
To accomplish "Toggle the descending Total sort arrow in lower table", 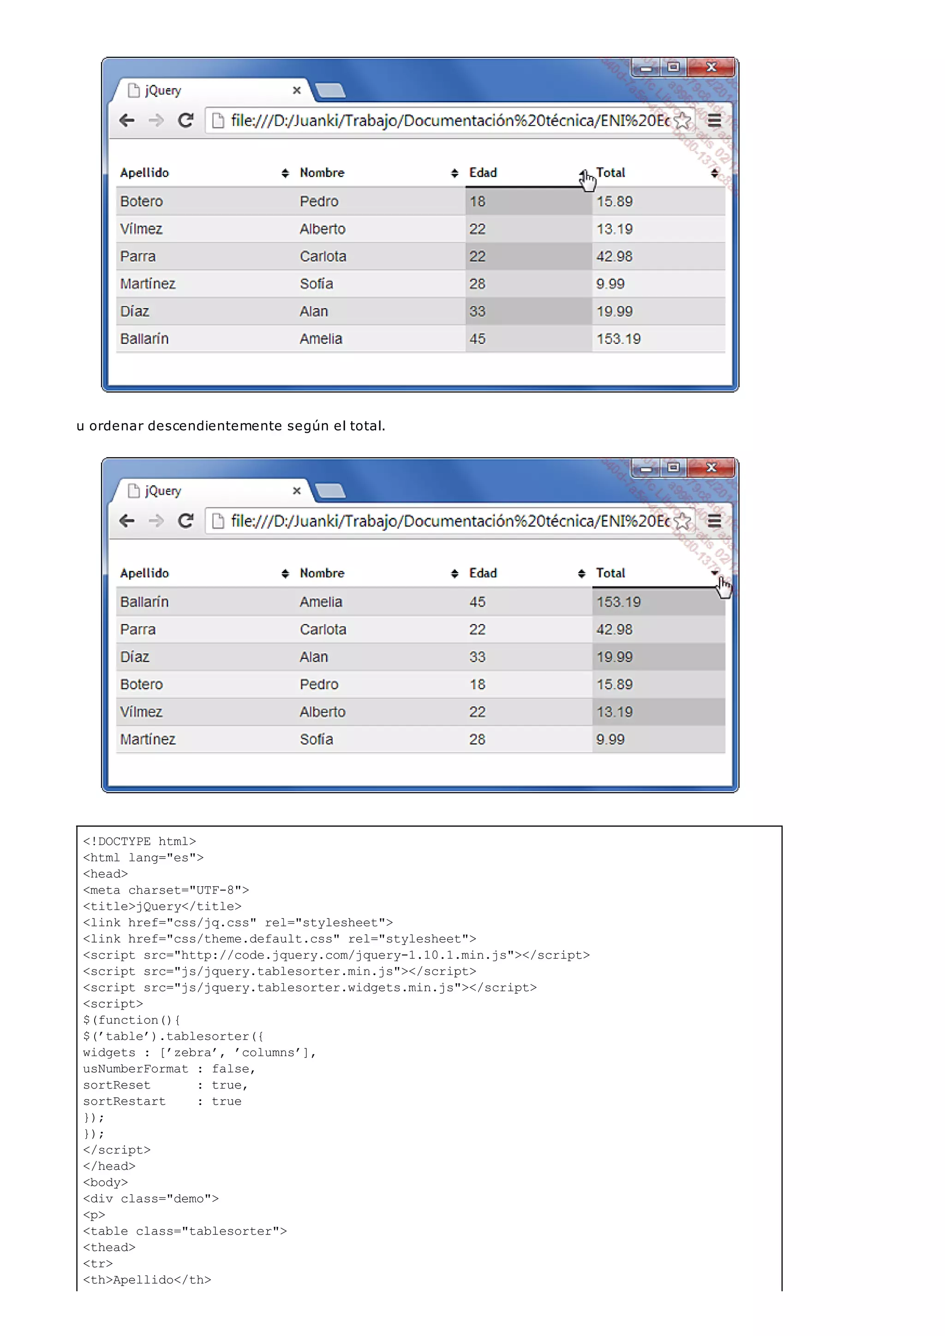I will click(x=714, y=573).
